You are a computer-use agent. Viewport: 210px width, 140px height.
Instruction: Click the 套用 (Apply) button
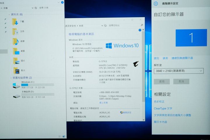click(162, 81)
